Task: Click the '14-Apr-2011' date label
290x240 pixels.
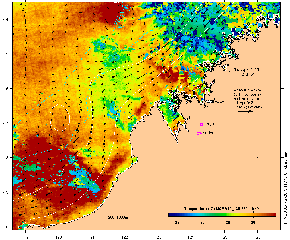Action: tap(246, 70)
